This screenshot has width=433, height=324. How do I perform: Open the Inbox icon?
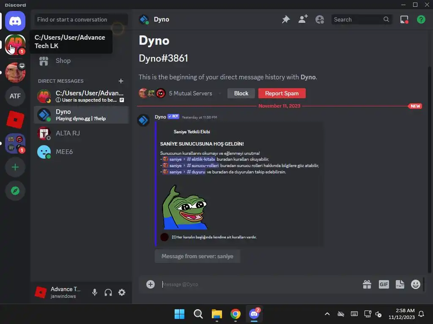coord(404,19)
